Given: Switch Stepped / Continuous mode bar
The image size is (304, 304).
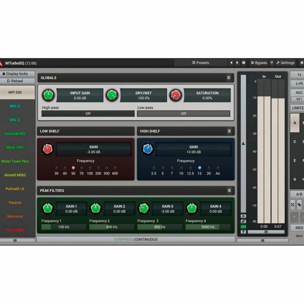Looking at the screenshot, I should pos(136,239).
